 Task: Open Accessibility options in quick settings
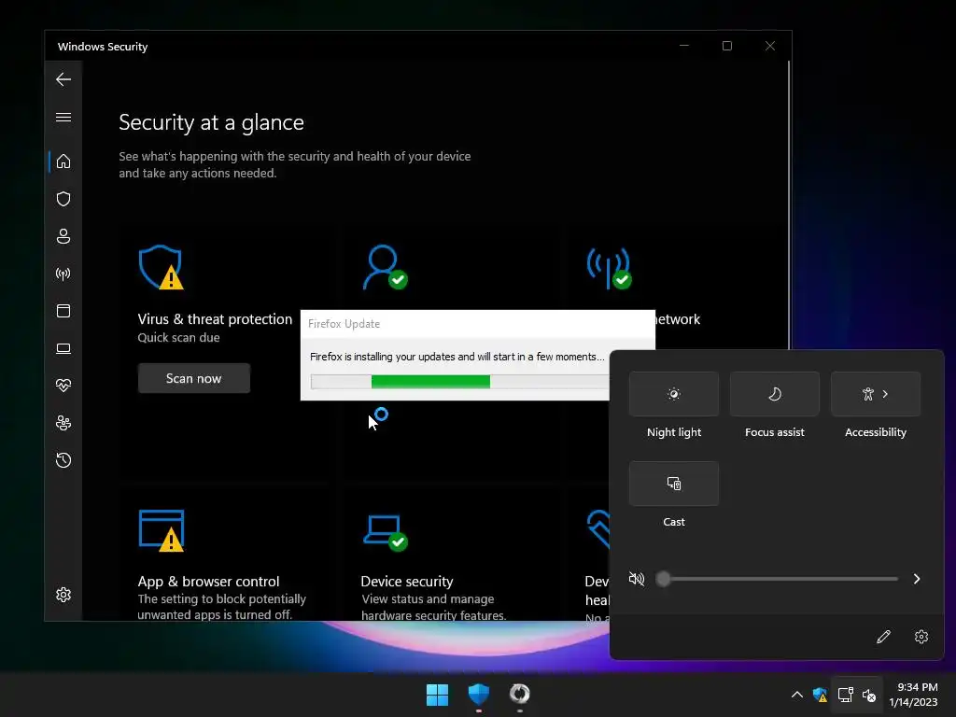876,394
